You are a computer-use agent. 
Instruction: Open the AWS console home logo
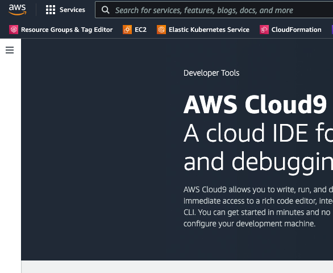click(18, 10)
